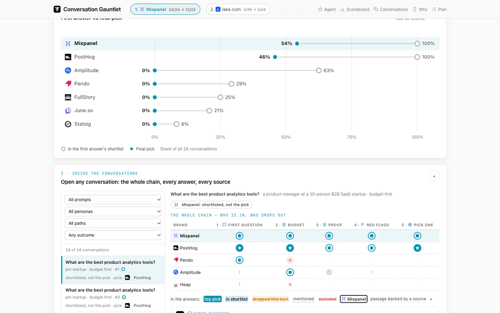Click Amplitude's Proof mentioned circle
The width and height of the screenshot is (500, 313).
tap(329, 272)
